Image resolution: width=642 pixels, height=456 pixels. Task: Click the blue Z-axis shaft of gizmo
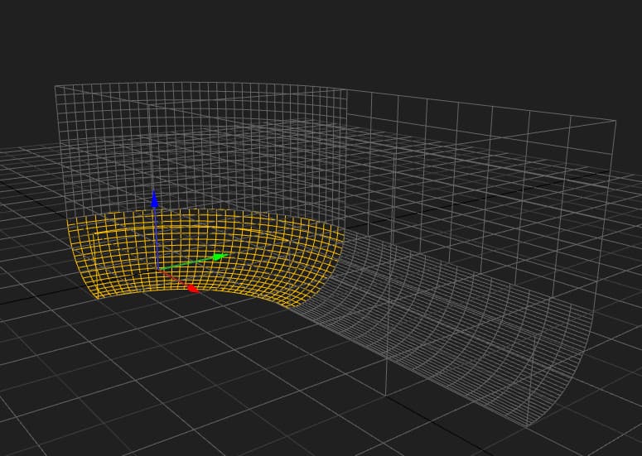[x=156, y=236]
